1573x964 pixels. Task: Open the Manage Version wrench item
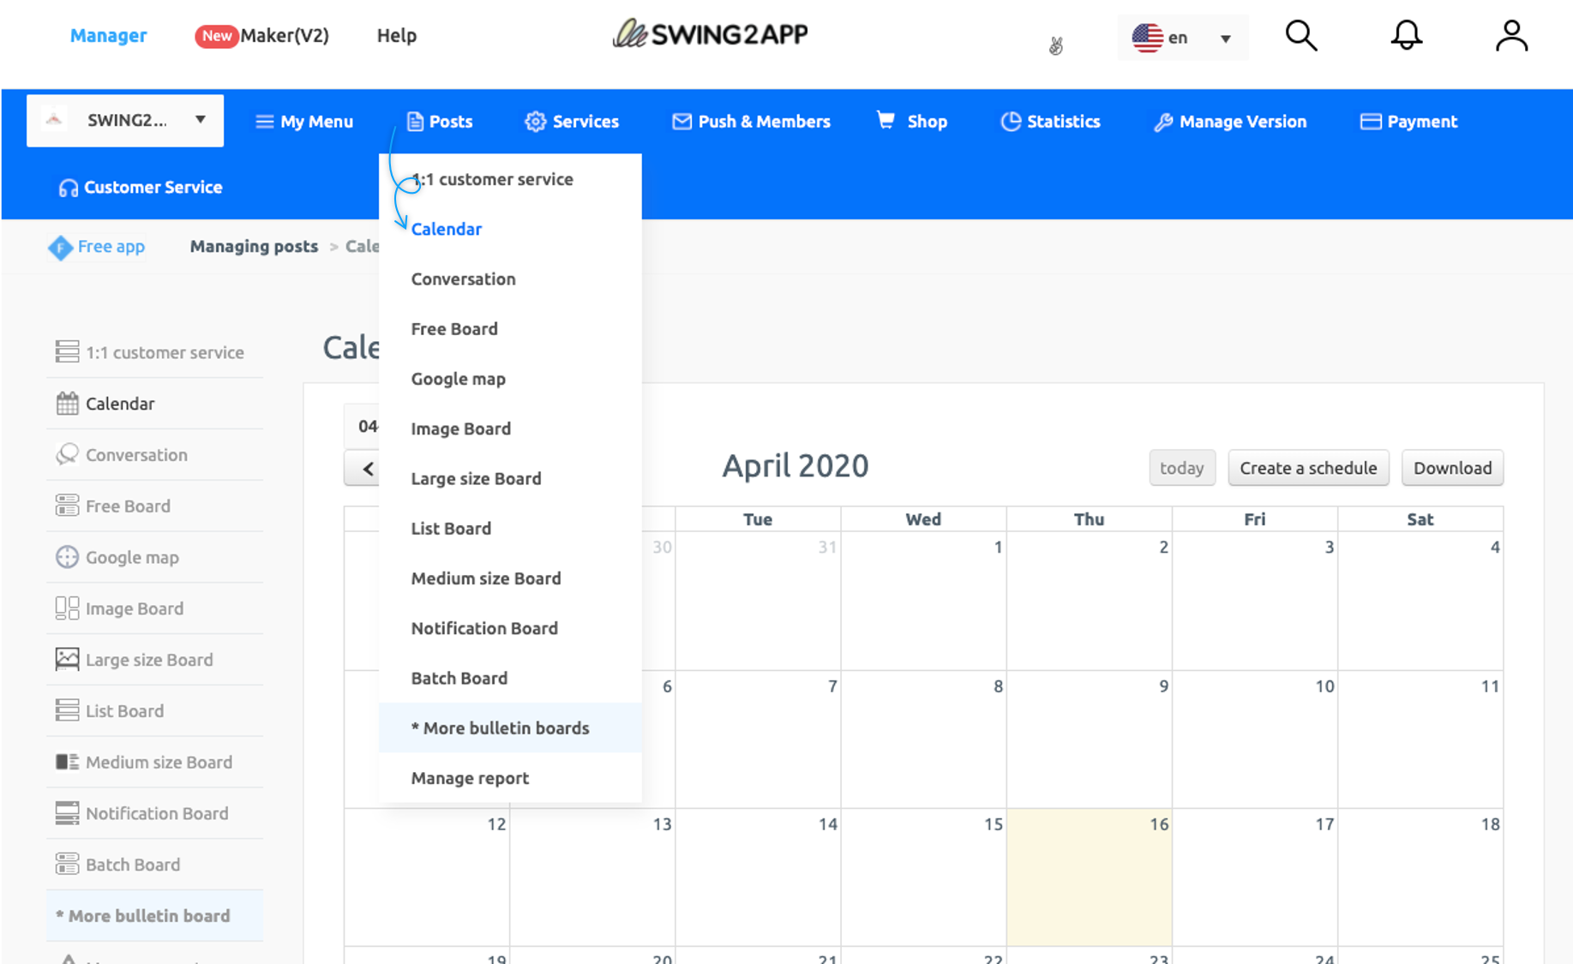(1230, 122)
